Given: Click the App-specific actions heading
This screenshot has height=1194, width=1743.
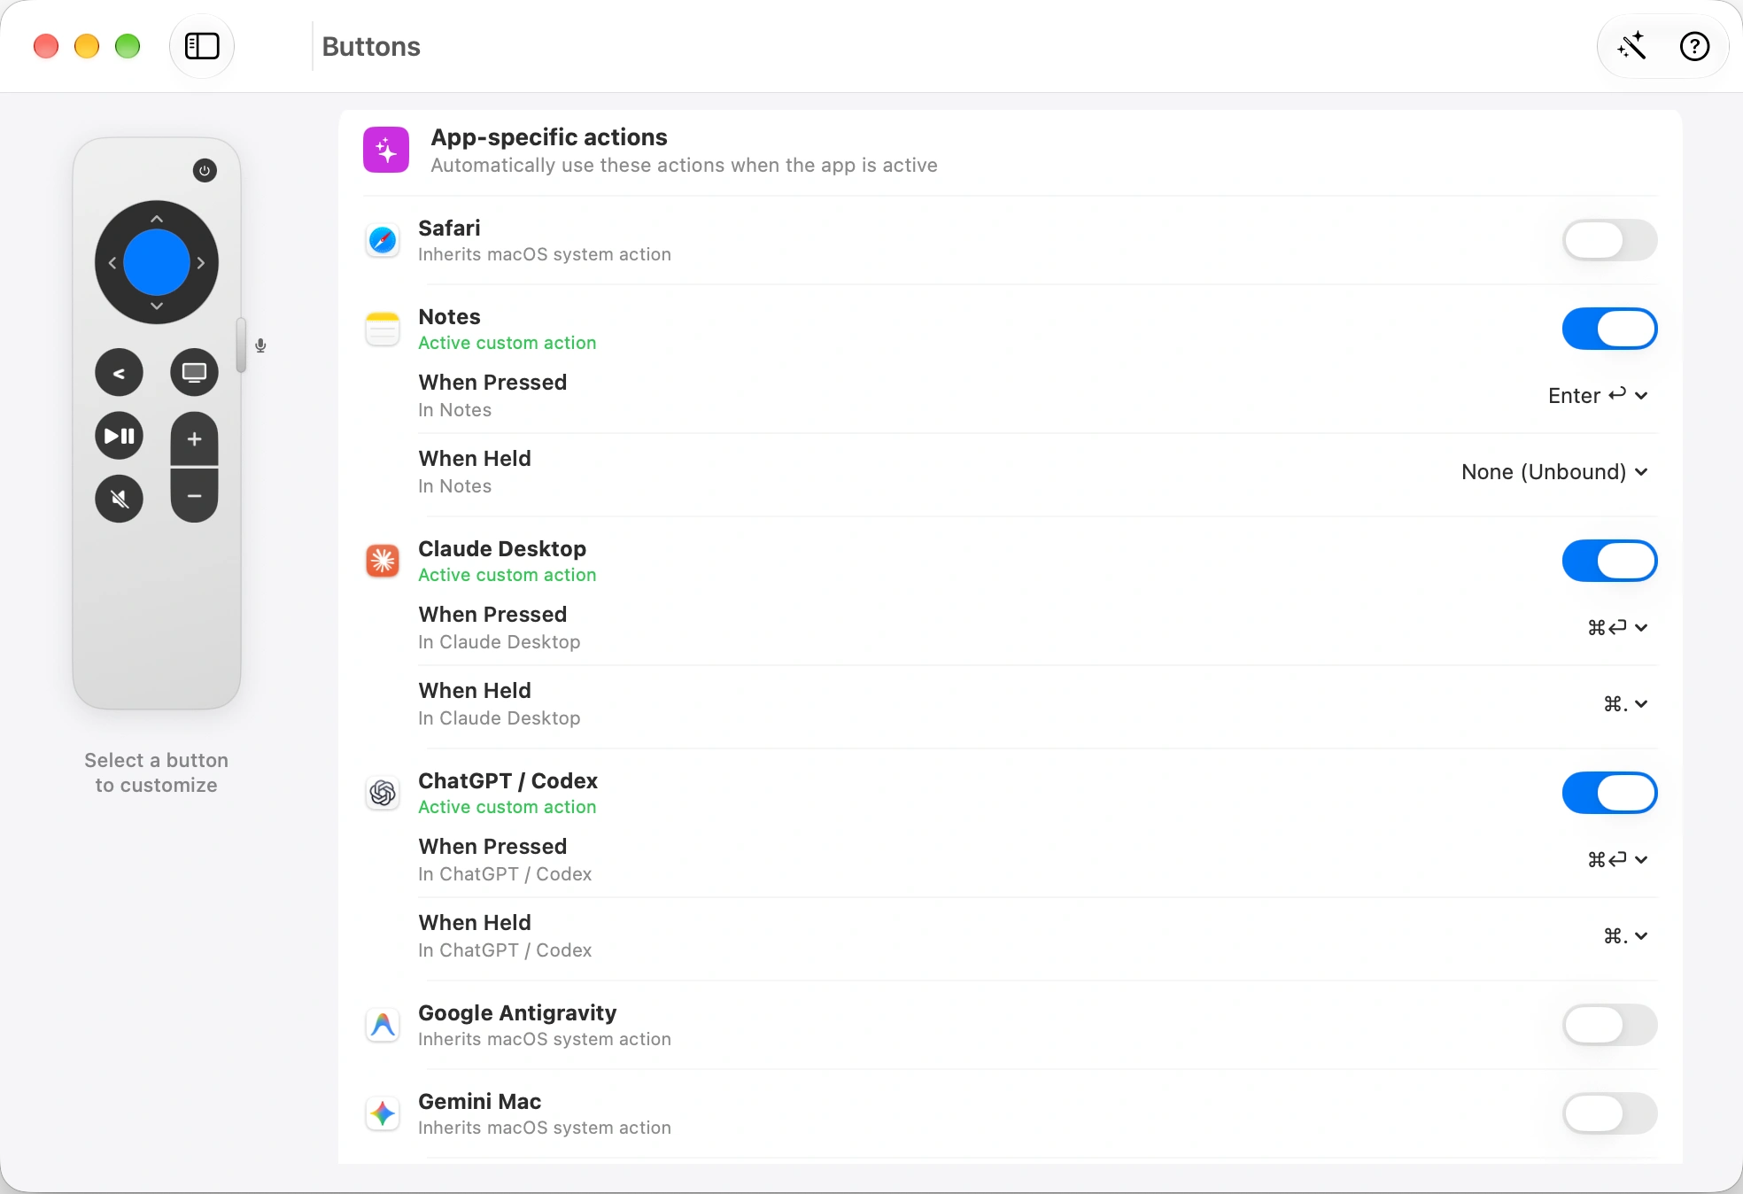Looking at the screenshot, I should tap(549, 137).
